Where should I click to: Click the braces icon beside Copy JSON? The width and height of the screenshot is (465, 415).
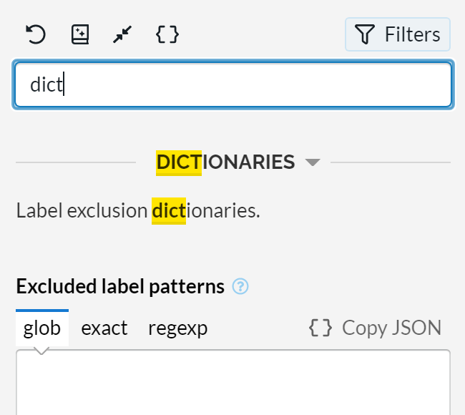pos(320,328)
